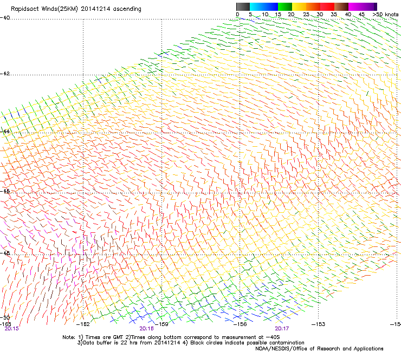Click the date '20141214' in the title

click(95, 9)
